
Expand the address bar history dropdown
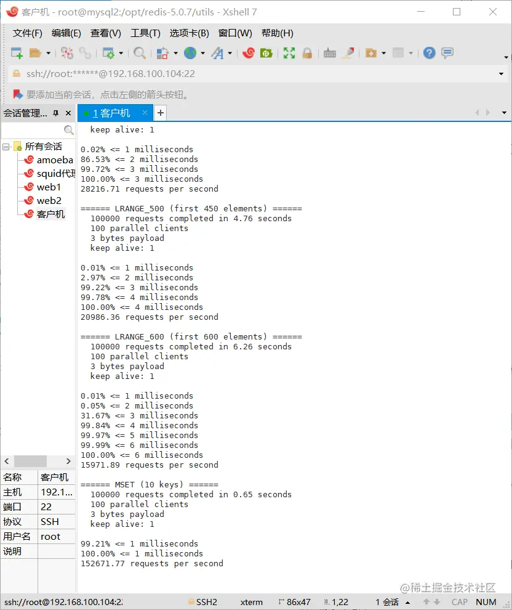click(x=501, y=74)
